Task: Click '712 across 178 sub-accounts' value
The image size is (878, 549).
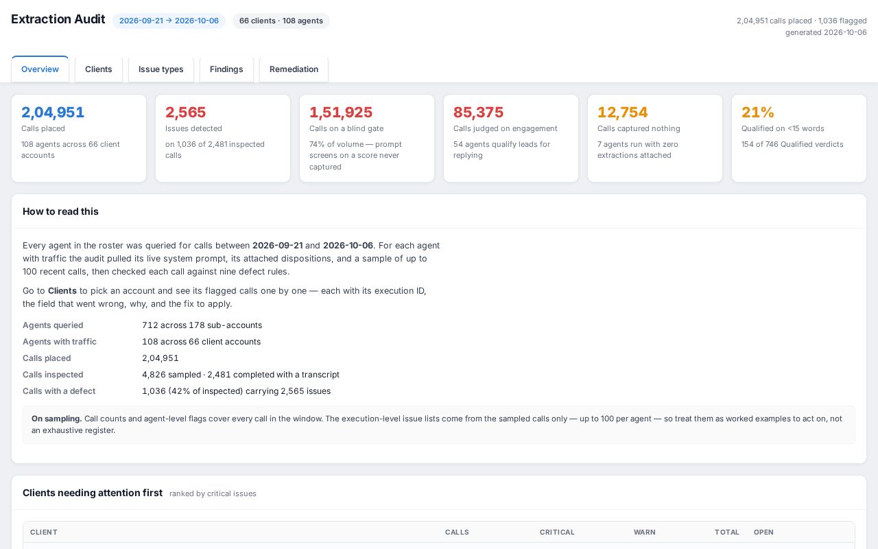Action: pyautogui.click(x=202, y=325)
